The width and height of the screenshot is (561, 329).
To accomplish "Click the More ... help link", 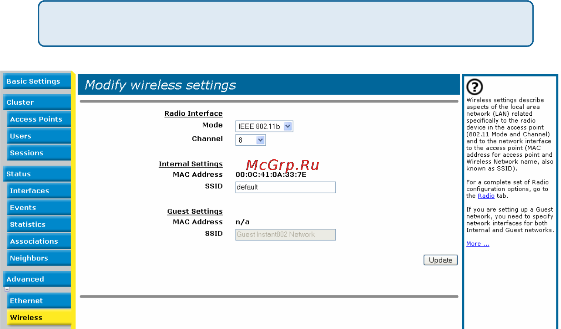I will 477,244.
